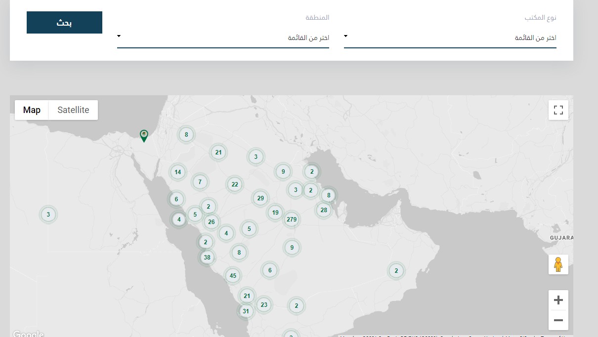This screenshot has height=337, width=598.
Task: Zoom in on the map
Action: [558, 300]
